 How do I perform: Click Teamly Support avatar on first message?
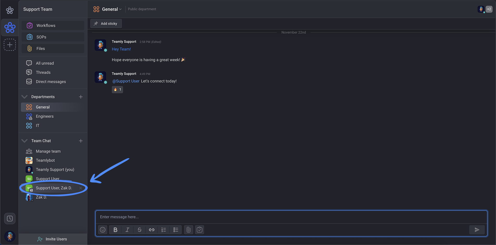[100, 45]
